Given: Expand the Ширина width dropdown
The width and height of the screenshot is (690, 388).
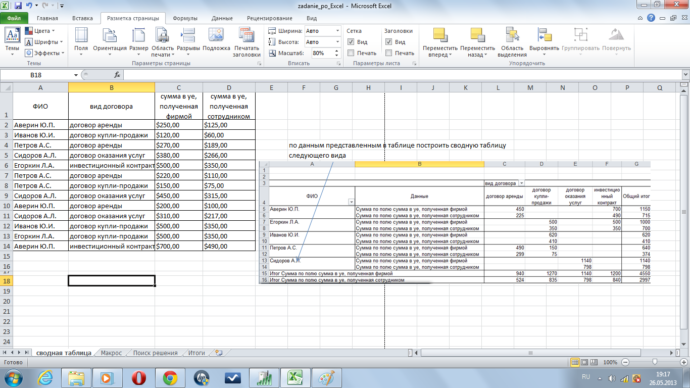Looking at the screenshot, I should pos(337,31).
